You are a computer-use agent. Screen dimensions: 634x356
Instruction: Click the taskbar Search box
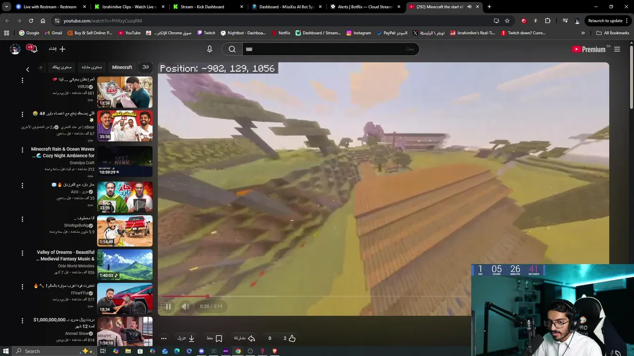(54, 351)
